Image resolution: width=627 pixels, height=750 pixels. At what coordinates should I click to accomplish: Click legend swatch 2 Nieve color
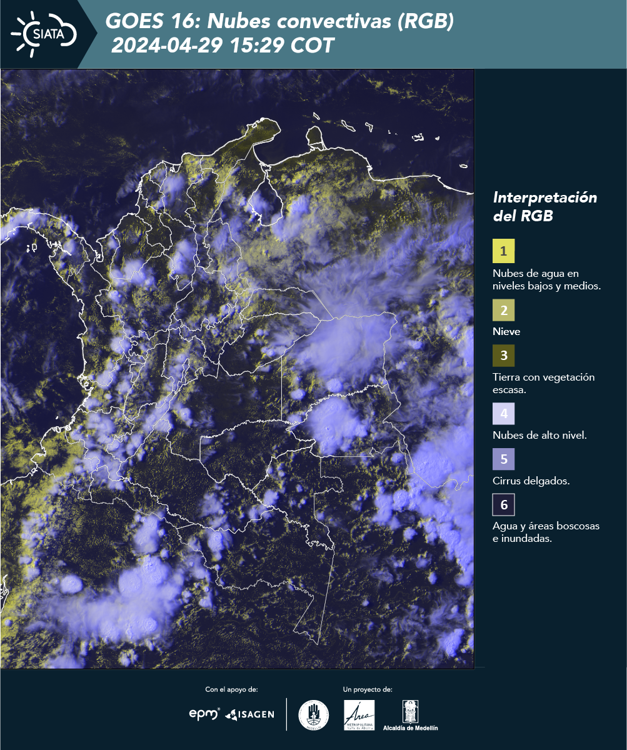(x=504, y=310)
